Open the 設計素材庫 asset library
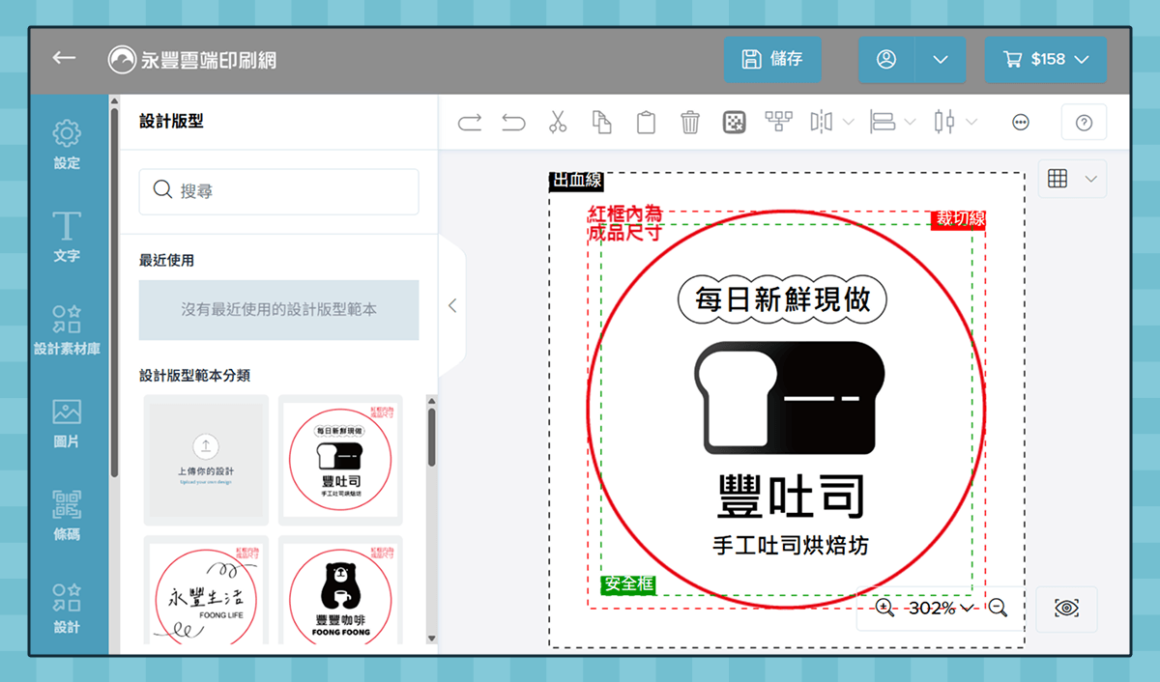 (x=67, y=328)
